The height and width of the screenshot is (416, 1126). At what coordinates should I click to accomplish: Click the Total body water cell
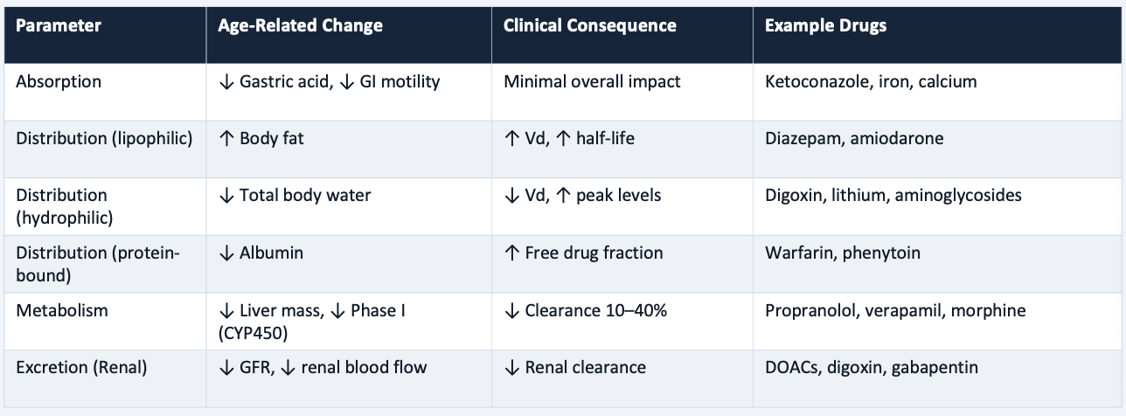tap(294, 195)
